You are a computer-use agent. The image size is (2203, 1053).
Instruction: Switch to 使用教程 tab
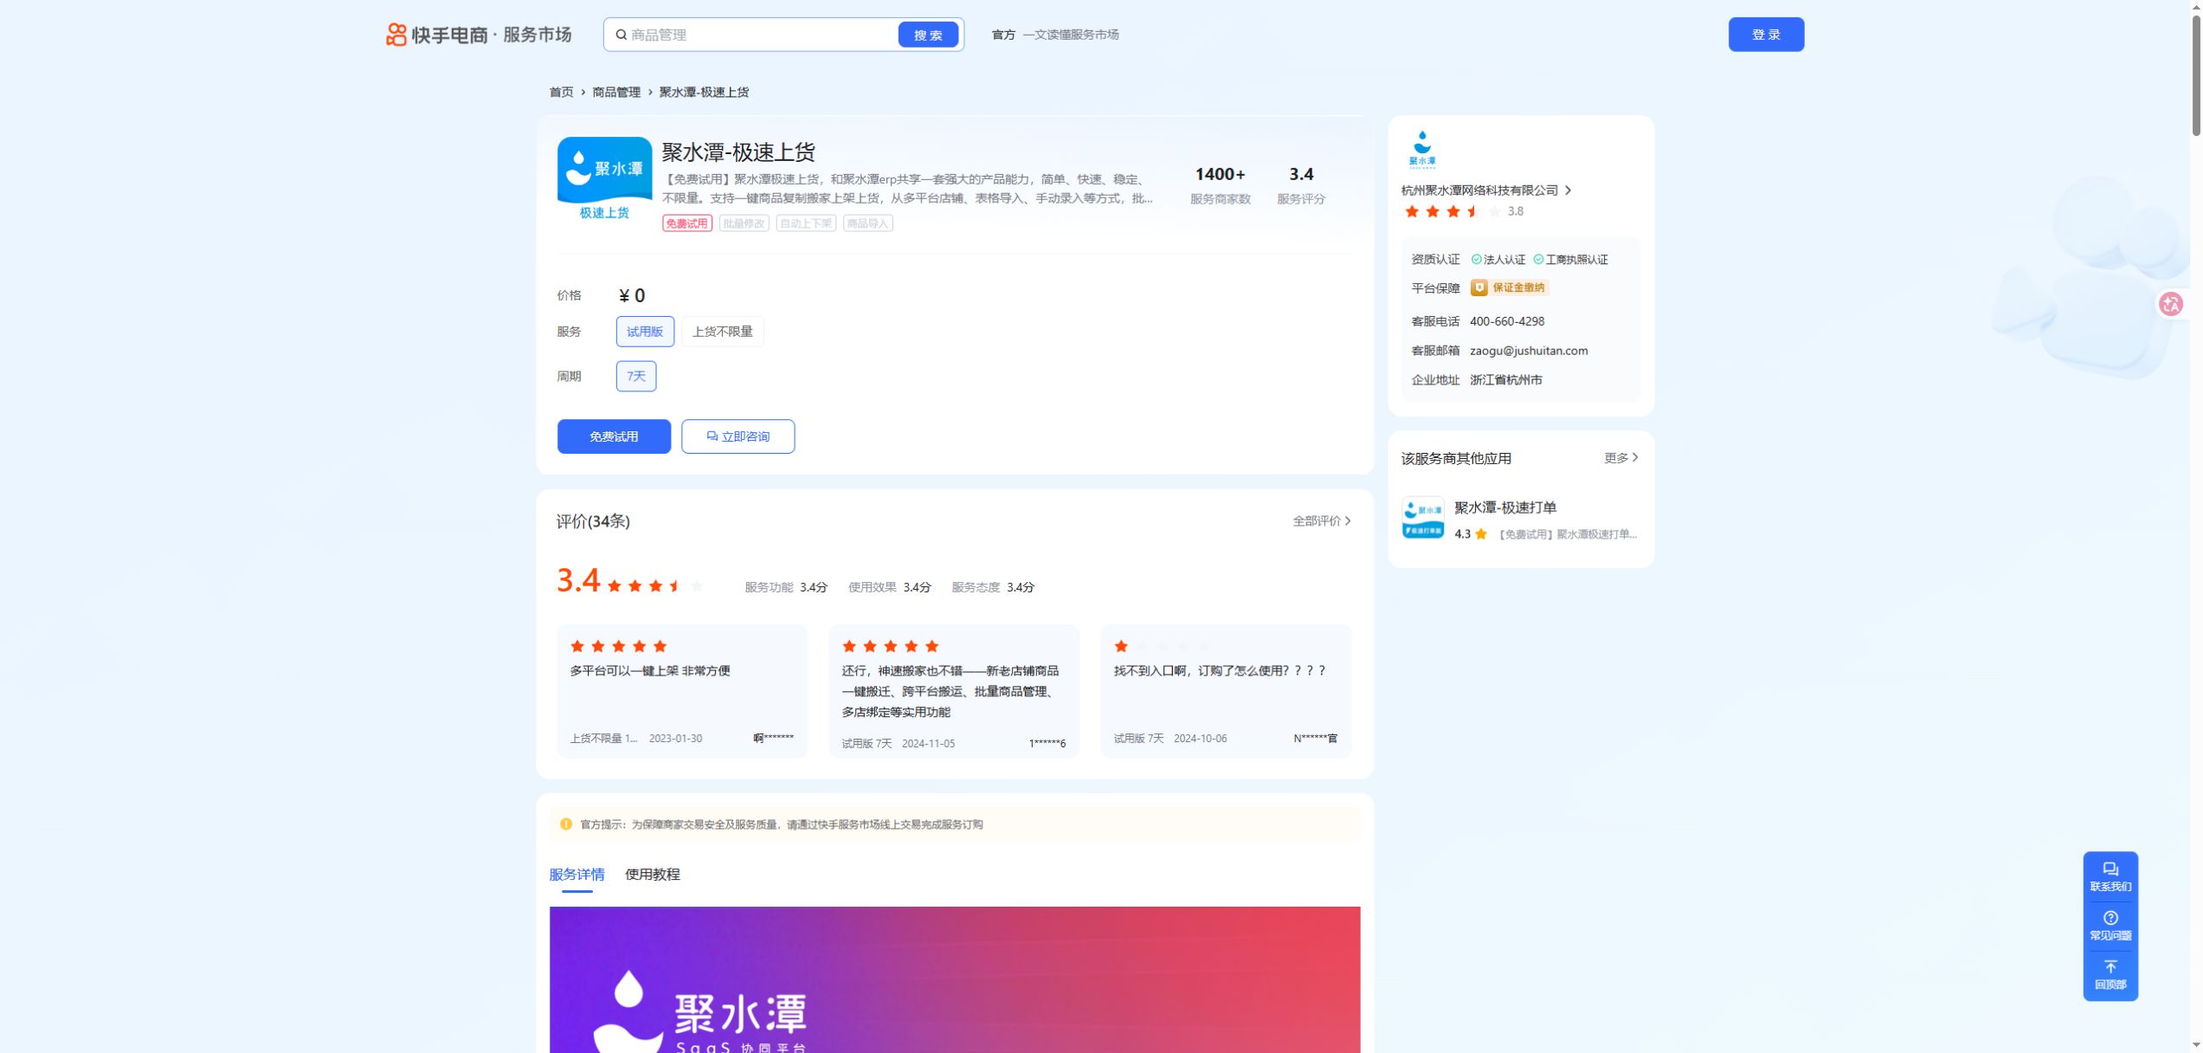(653, 875)
